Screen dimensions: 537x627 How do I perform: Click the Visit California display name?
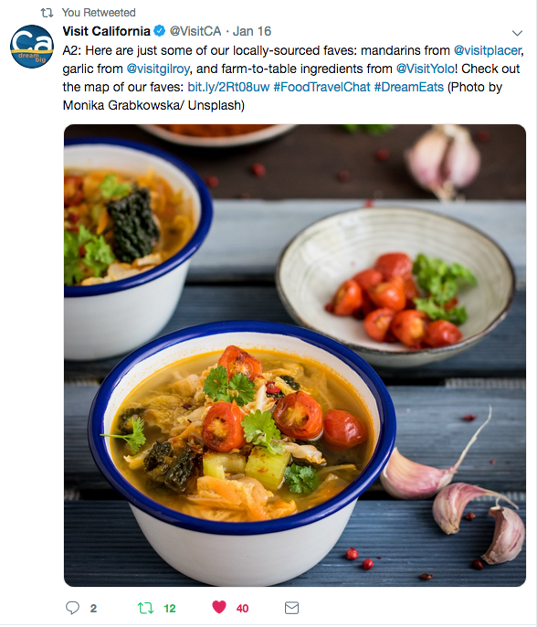point(106,31)
